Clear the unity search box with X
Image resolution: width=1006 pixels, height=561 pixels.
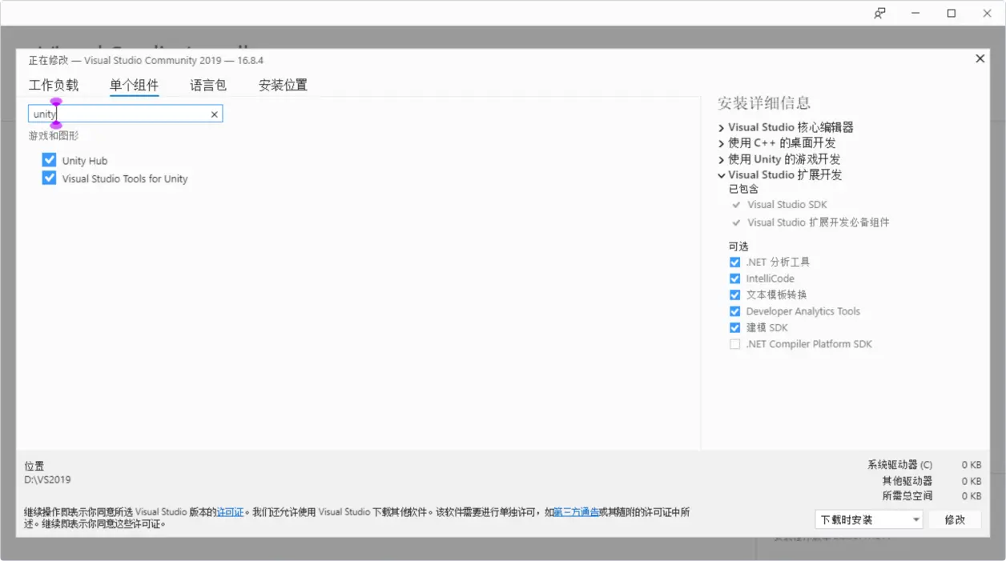tap(214, 114)
